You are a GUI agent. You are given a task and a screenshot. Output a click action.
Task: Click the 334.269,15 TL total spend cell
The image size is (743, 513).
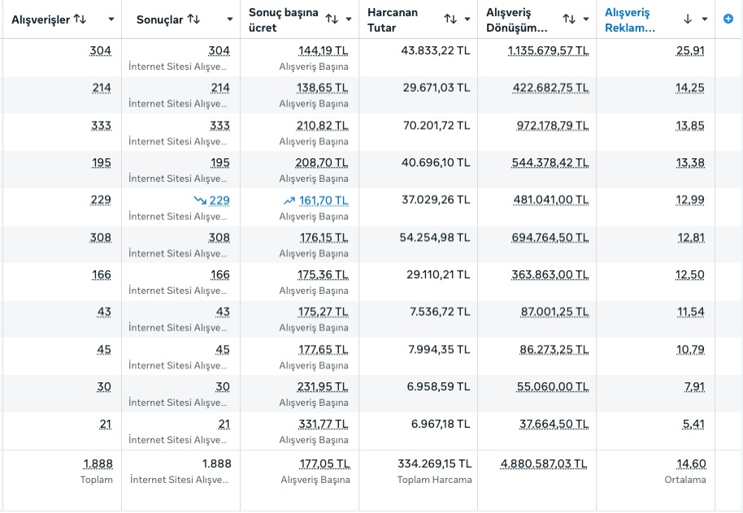[434, 463]
